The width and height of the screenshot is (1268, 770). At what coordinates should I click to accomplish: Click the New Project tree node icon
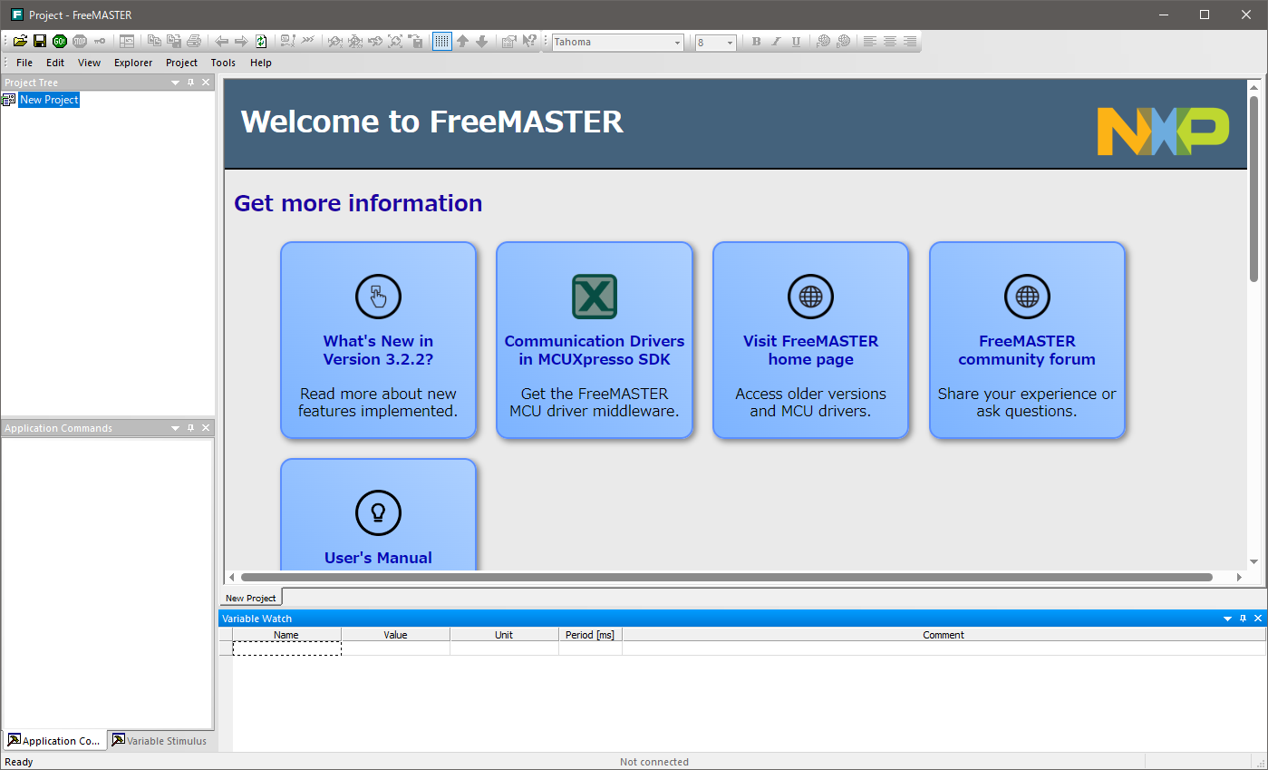tap(9, 100)
